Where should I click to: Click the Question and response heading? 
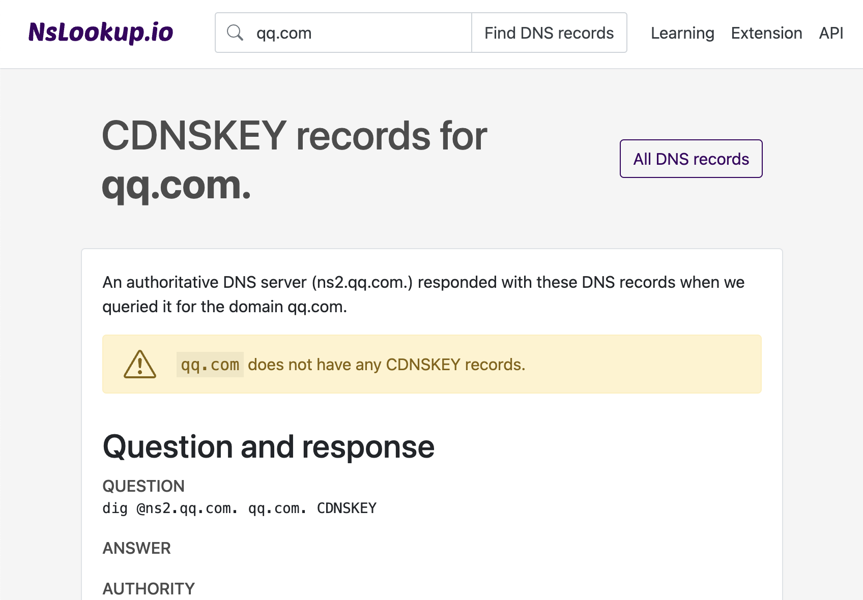click(x=268, y=446)
